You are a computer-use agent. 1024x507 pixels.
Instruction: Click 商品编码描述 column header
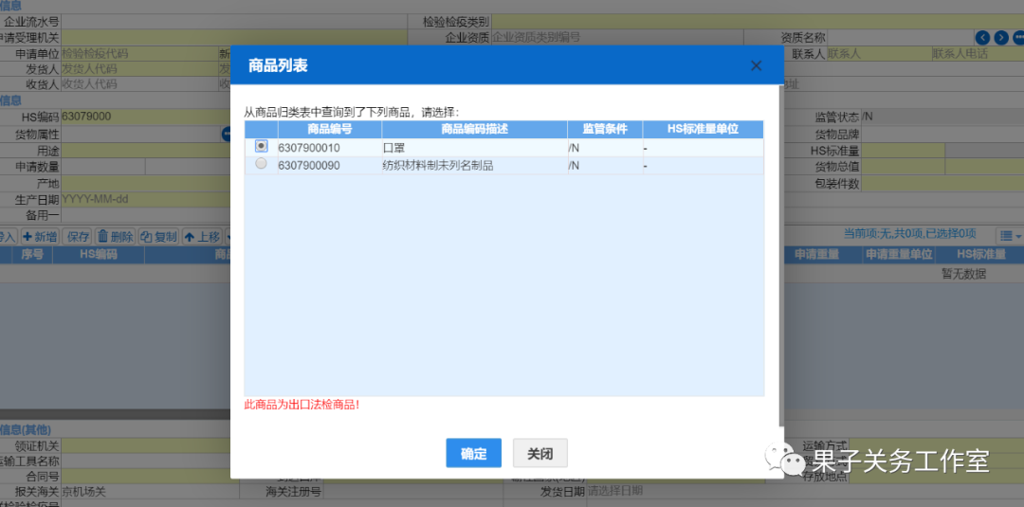pos(474,129)
